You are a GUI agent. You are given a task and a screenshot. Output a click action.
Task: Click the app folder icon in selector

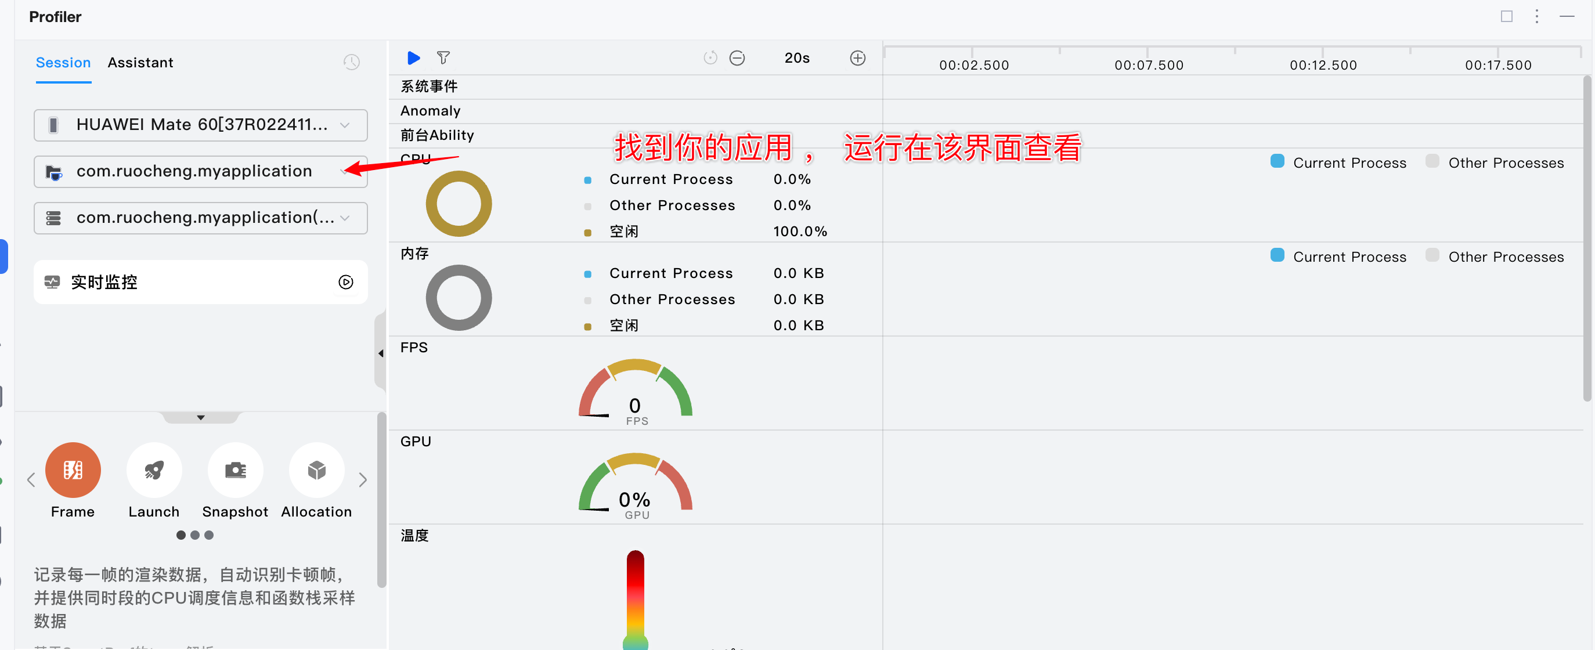(54, 172)
